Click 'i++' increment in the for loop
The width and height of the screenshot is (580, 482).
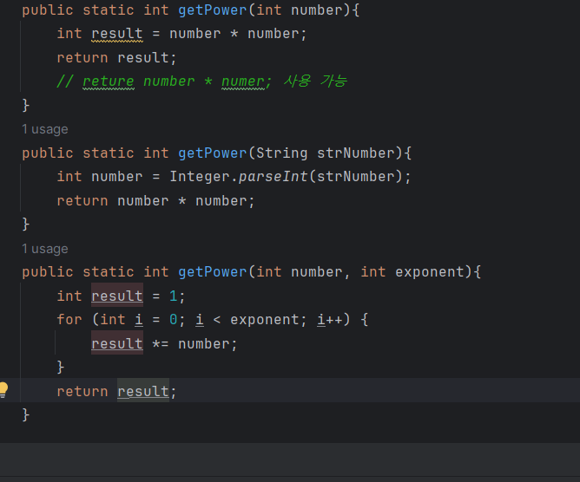coord(330,320)
